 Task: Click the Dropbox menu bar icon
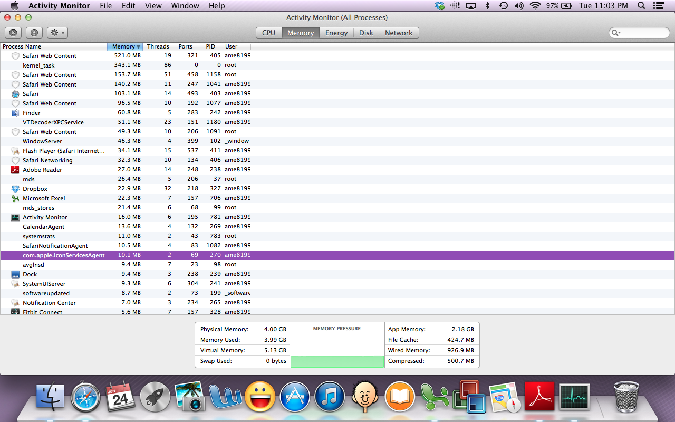coord(440,6)
